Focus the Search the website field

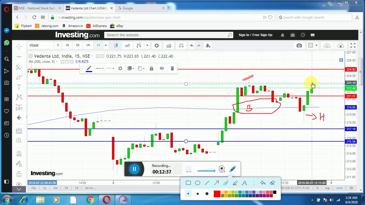tap(169, 35)
